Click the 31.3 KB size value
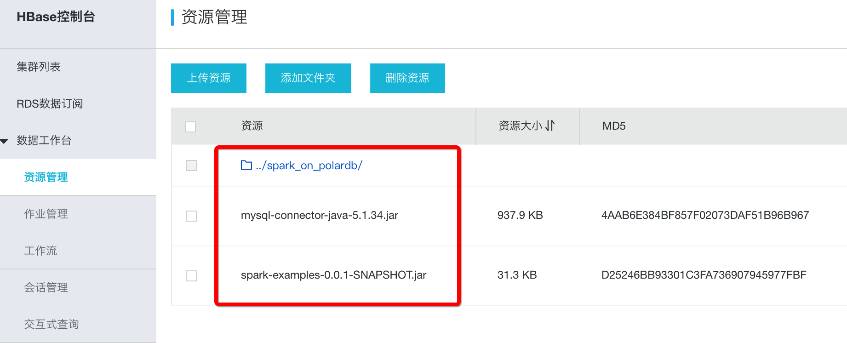 tap(517, 275)
